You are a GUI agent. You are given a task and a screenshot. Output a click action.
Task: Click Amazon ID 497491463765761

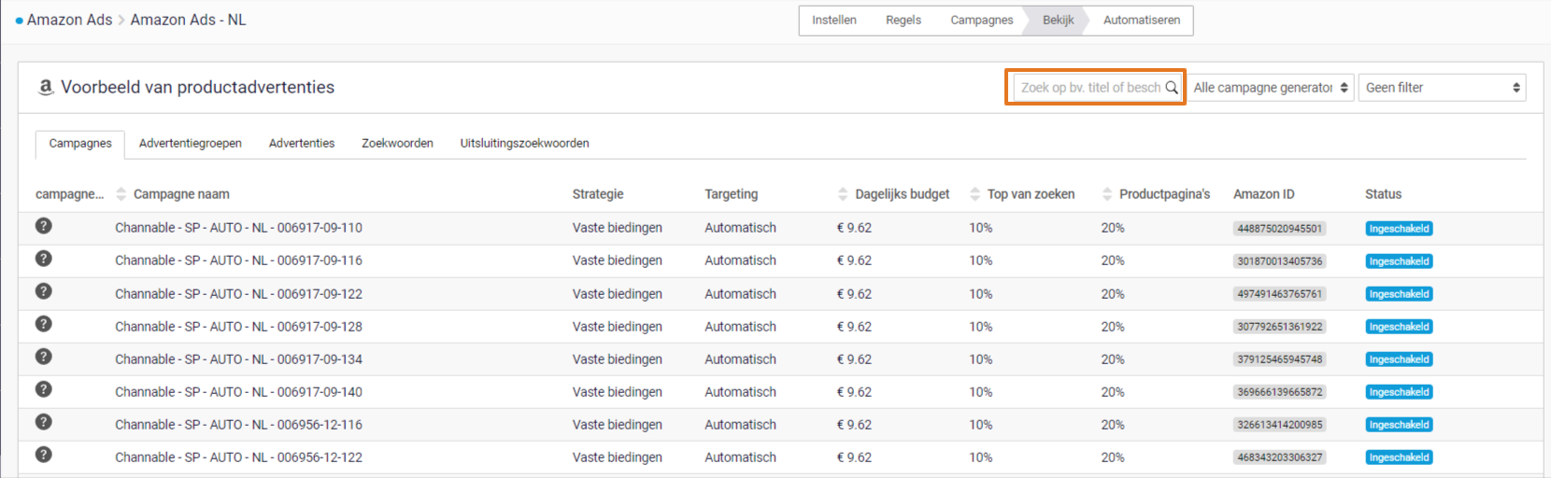[x=1280, y=294]
